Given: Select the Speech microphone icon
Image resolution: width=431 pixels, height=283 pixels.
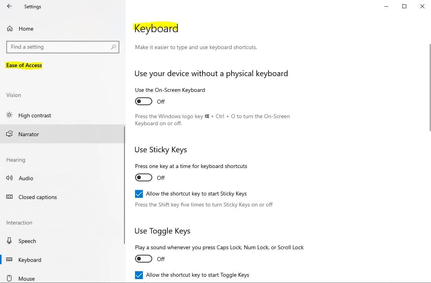Looking at the screenshot, I should coord(9,241).
